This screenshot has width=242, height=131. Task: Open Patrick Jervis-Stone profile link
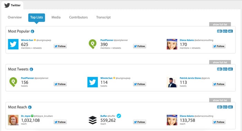190,78
